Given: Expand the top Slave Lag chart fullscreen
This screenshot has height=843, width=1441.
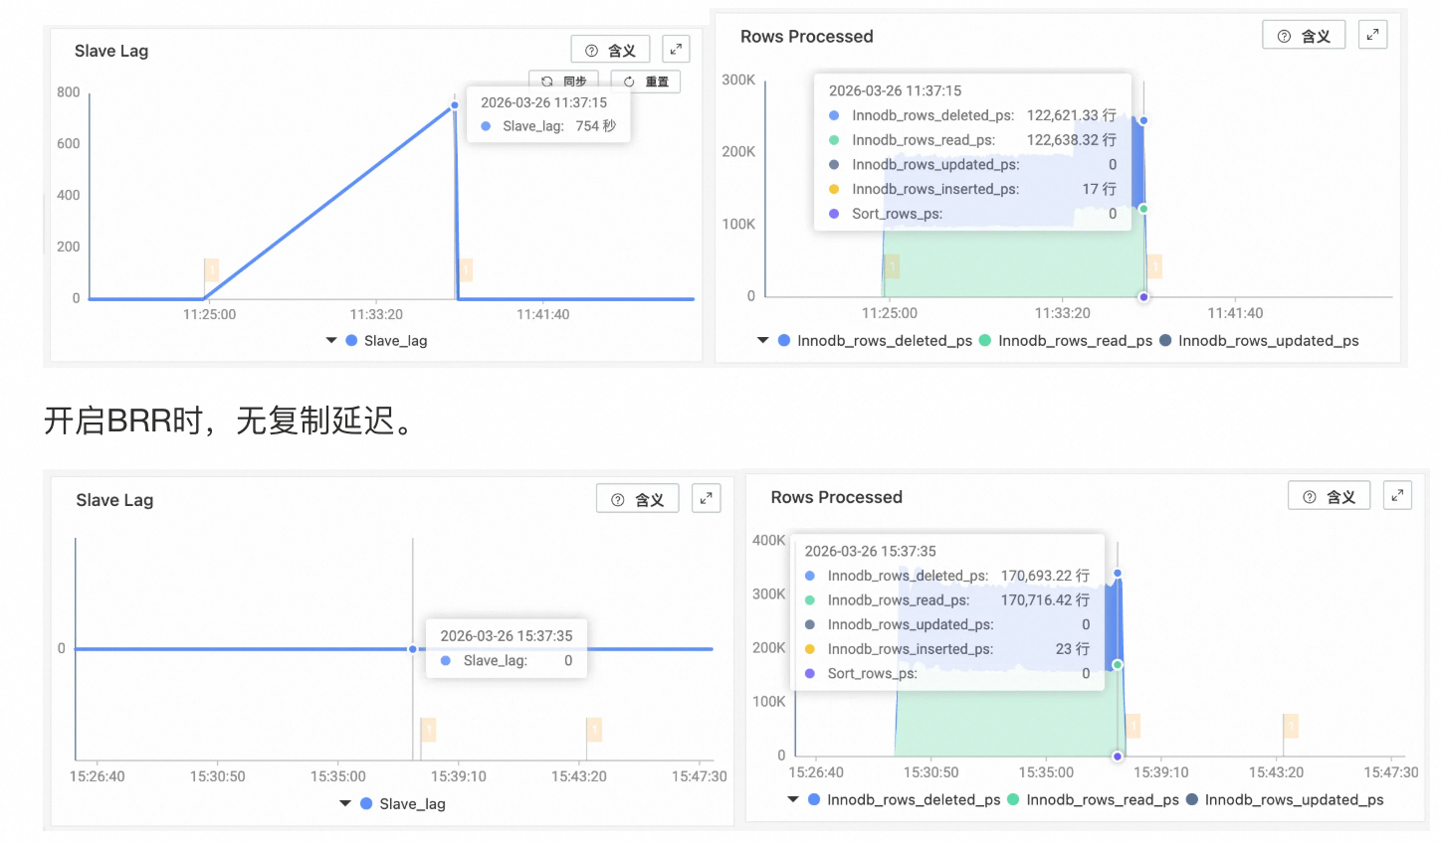Looking at the screenshot, I should pos(676,50).
